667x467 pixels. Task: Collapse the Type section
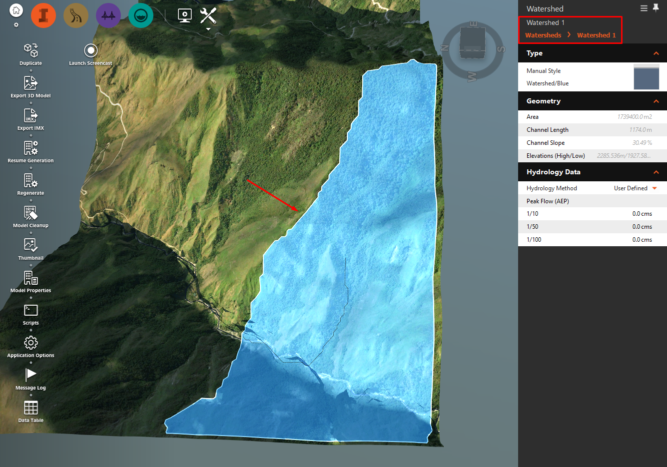pos(656,53)
